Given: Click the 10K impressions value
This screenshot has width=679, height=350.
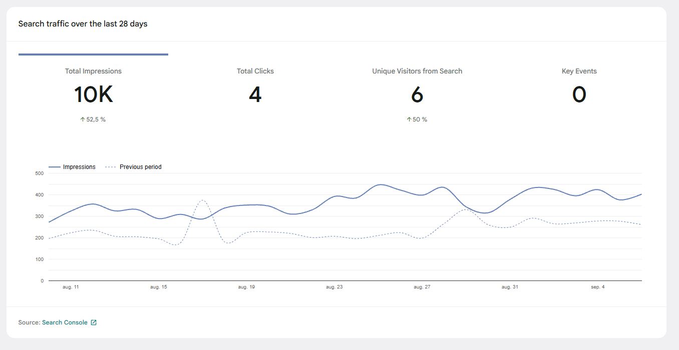Looking at the screenshot, I should 93,94.
